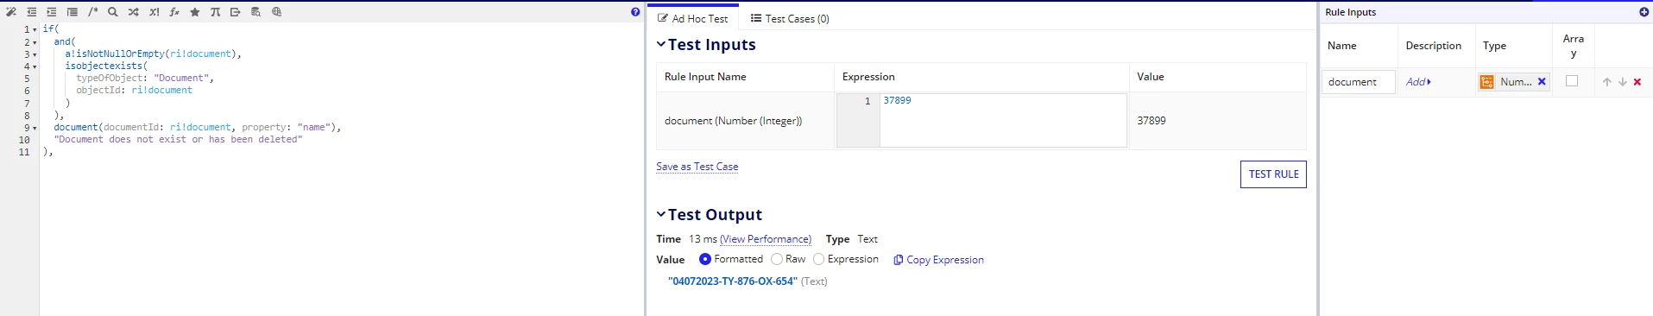Collapse the code fold arrow on line 4
The height and width of the screenshot is (316, 1653).
click(x=35, y=66)
